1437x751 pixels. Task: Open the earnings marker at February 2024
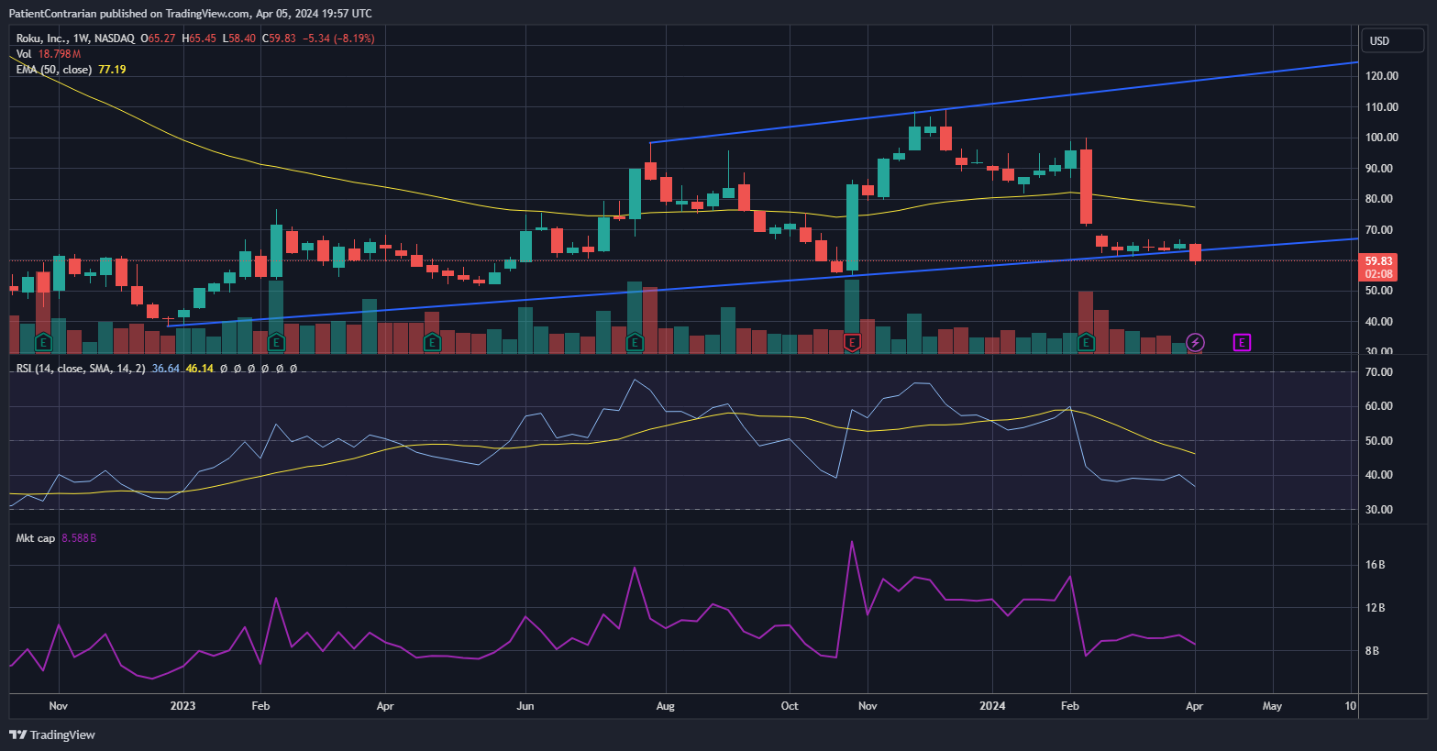coord(1086,343)
